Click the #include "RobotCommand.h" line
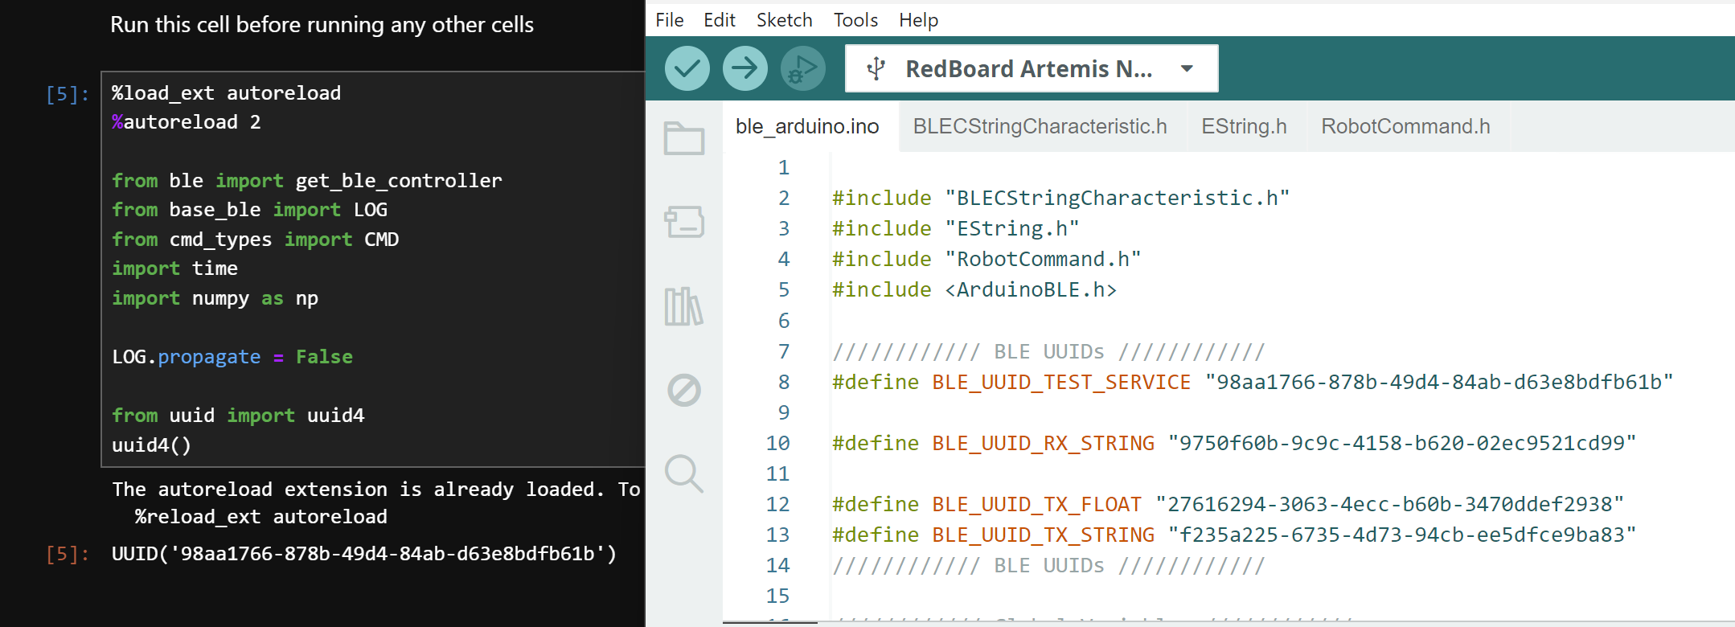Viewport: 1735px width, 627px height. coord(986,259)
